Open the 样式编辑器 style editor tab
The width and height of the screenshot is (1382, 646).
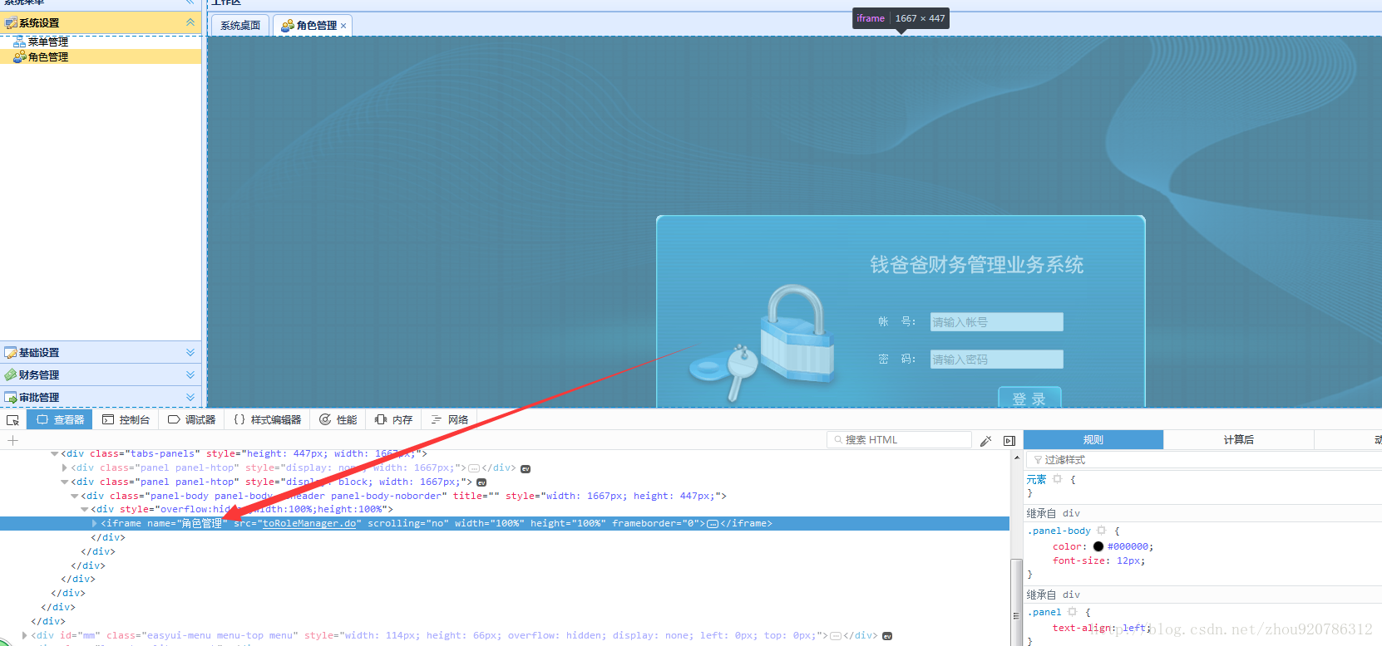coord(268,420)
